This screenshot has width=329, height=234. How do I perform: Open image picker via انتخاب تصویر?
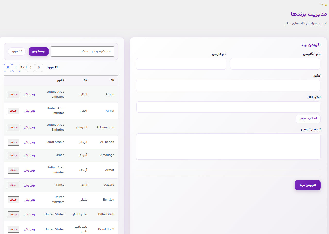coord(308,119)
